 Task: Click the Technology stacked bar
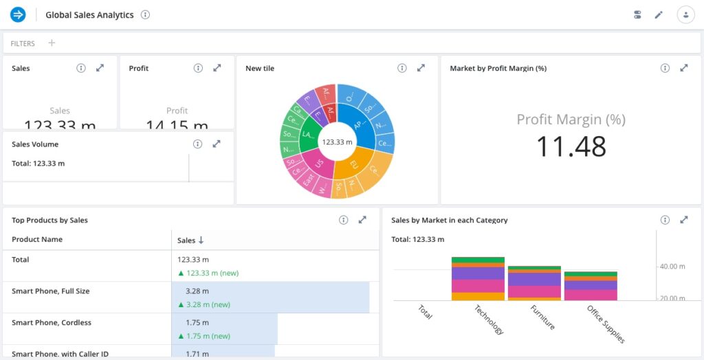click(x=478, y=279)
